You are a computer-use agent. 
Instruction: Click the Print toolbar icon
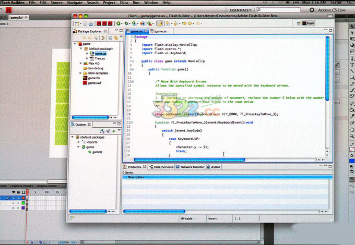(90, 23)
